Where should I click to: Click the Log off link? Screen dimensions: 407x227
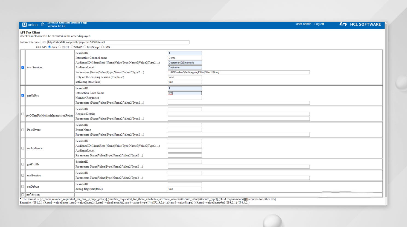click(x=319, y=24)
